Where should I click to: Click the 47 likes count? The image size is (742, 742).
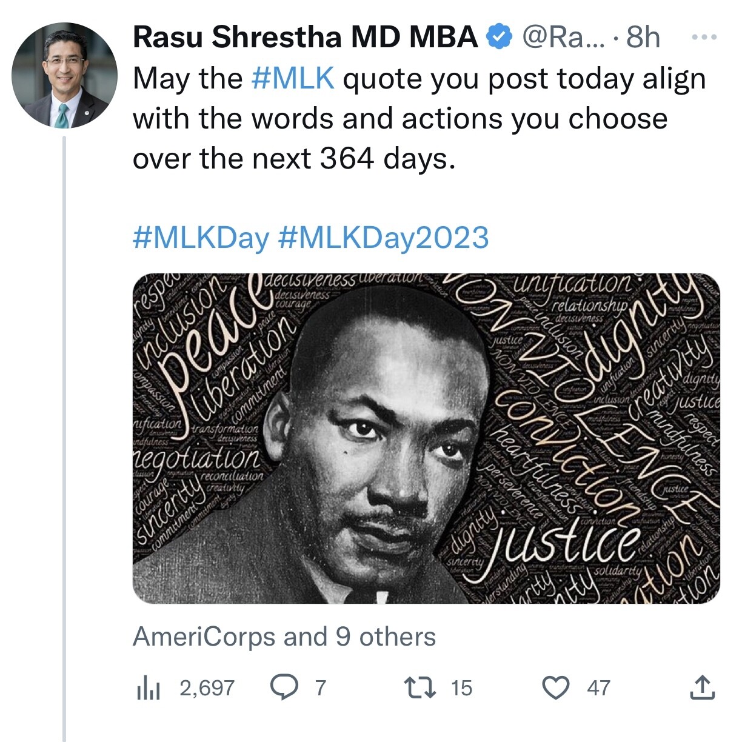click(x=598, y=688)
